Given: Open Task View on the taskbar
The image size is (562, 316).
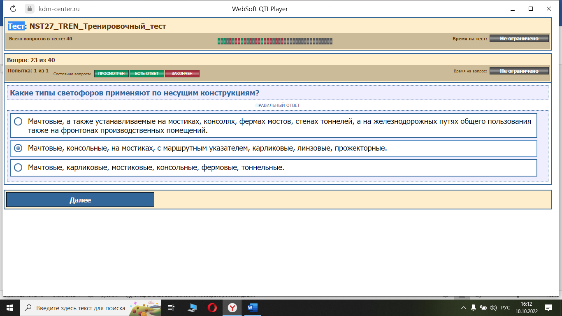Looking at the screenshot, I should coord(172,307).
